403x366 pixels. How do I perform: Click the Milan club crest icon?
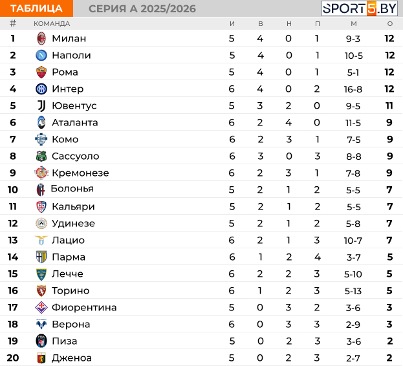tap(41, 38)
